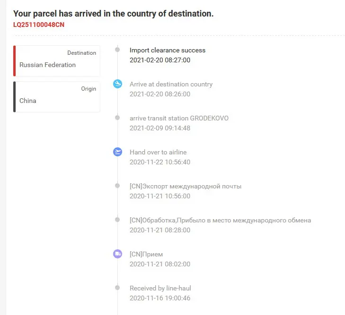The width and height of the screenshot is (345, 315).
Task: Click arrive transit station GRODEKOVO entry
Action: click(x=179, y=118)
